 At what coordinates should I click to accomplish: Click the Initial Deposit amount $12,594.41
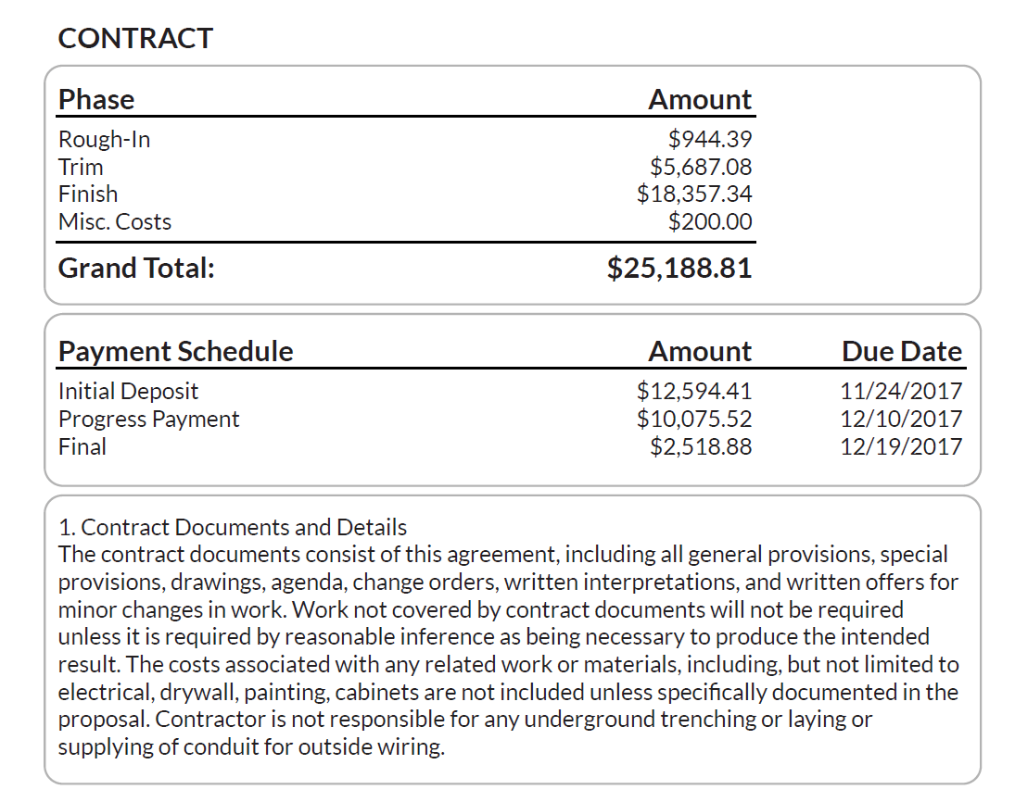(694, 392)
